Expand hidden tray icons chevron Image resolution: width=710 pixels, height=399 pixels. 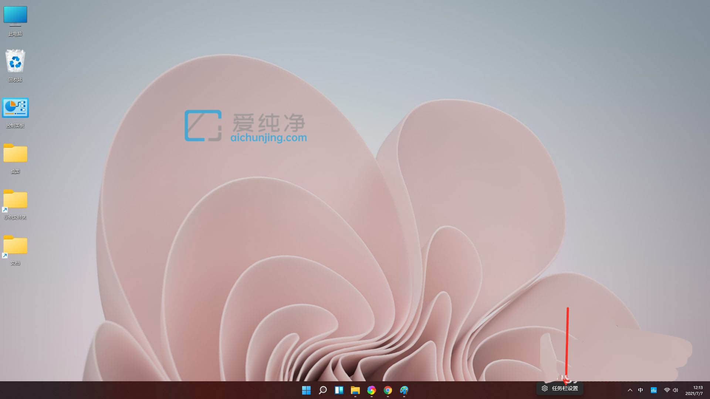pyautogui.click(x=630, y=390)
